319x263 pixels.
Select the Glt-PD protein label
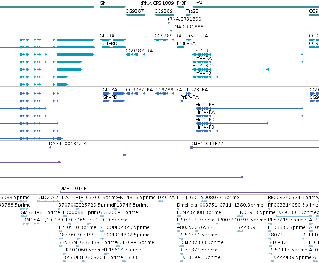[x=110, y=97]
